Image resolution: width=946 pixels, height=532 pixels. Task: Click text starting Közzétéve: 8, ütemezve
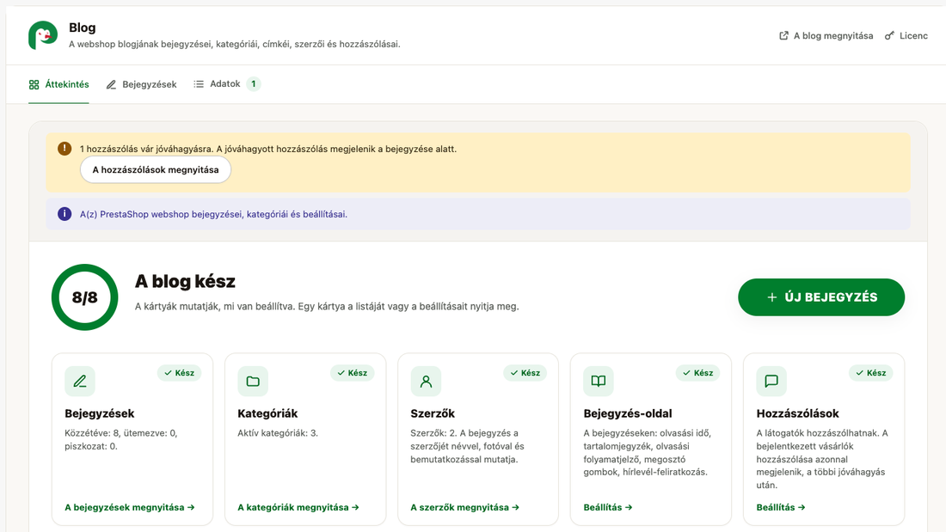(x=121, y=440)
